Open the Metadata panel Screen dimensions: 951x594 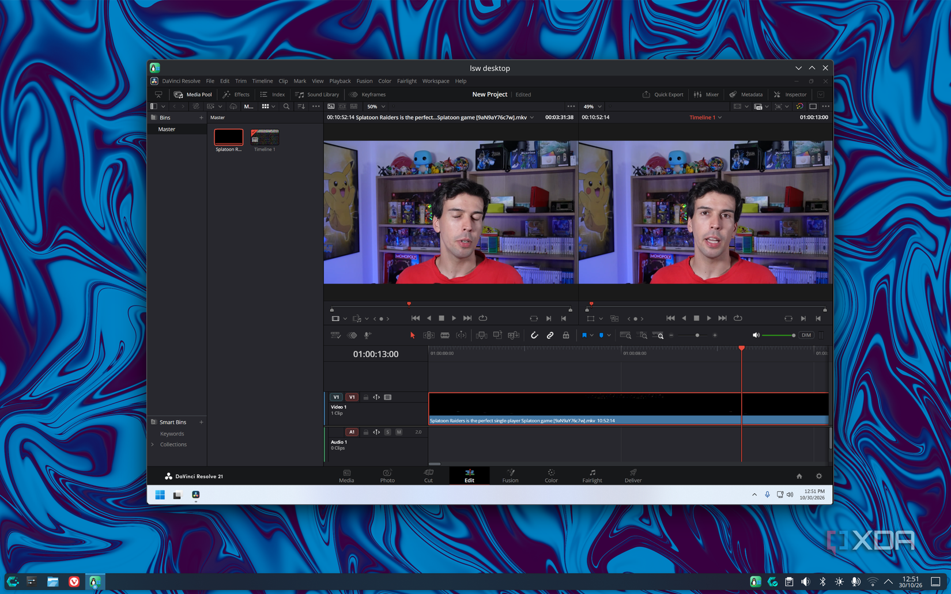click(746, 94)
